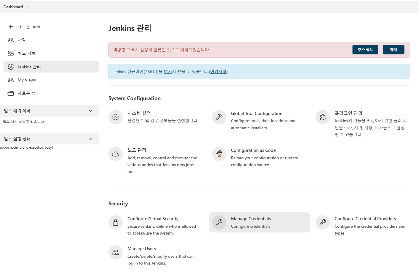Click the cloud icon for 노드 관리
The width and height of the screenshot is (419, 272).
[116, 154]
